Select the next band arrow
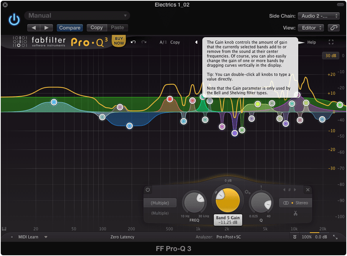The width and height of the screenshot is (347, 256). 295,190
